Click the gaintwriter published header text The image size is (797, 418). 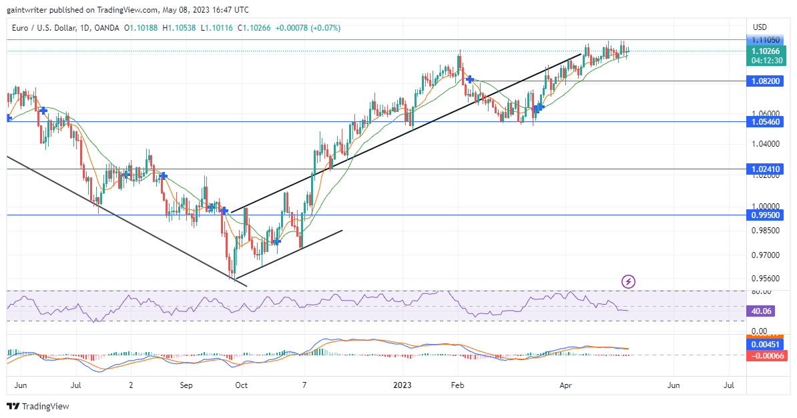pyautogui.click(x=127, y=9)
